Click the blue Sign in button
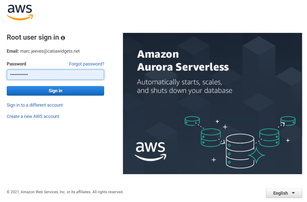This screenshot has width=307, height=202. pyautogui.click(x=55, y=91)
